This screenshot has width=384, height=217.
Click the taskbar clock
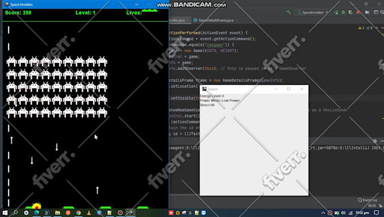click(x=362, y=213)
